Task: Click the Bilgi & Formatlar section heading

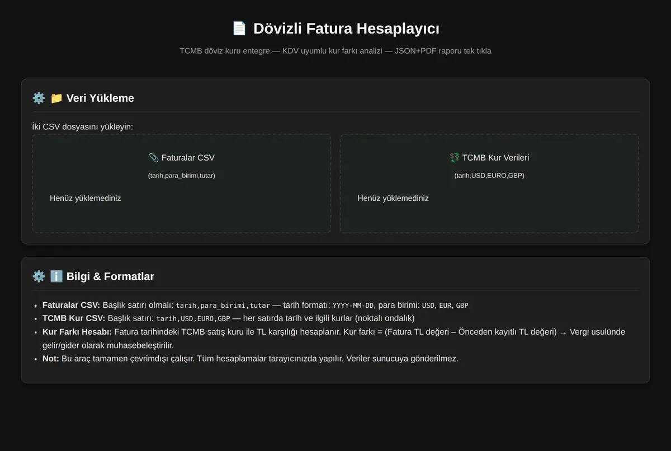Action: tap(110, 276)
